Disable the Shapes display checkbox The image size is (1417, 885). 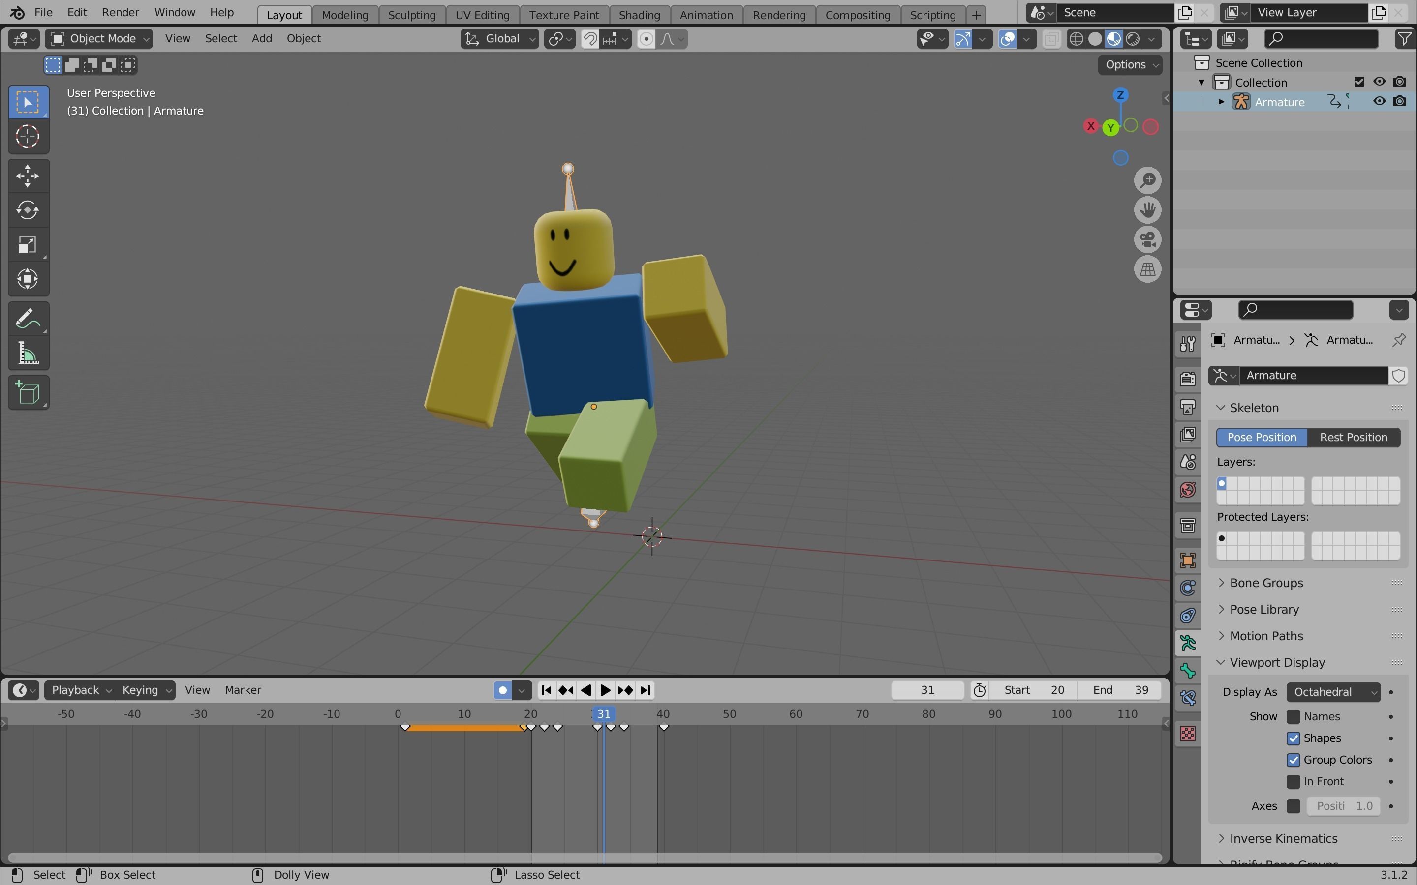pos(1293,738)
